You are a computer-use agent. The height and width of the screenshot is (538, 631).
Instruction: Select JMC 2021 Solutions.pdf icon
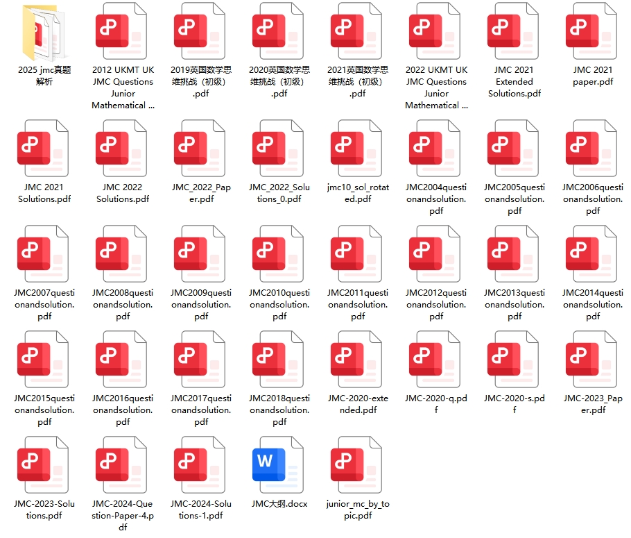coord(43,149)
